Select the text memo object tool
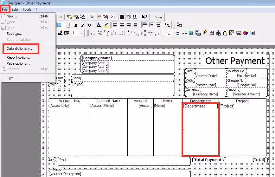Image resolution: width=275 pixels, height=177 pixels. tap(177, 33)
